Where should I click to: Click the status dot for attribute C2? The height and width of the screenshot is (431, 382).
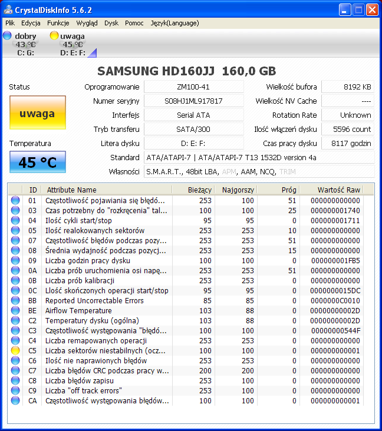coord(15,320)
